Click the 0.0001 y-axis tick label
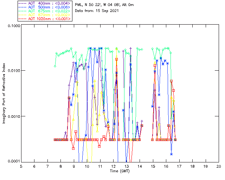 click(x=14, y=161)
